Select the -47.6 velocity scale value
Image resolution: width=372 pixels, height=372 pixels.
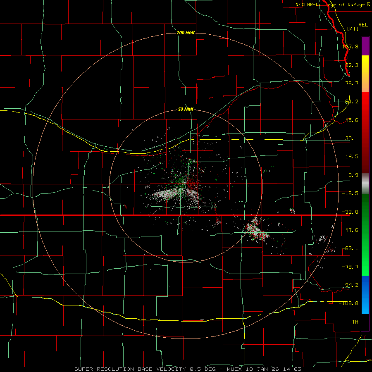coord(350,230)
